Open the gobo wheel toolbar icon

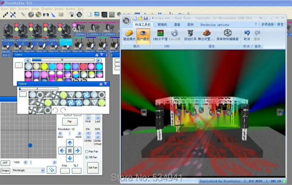pos(31,15)
